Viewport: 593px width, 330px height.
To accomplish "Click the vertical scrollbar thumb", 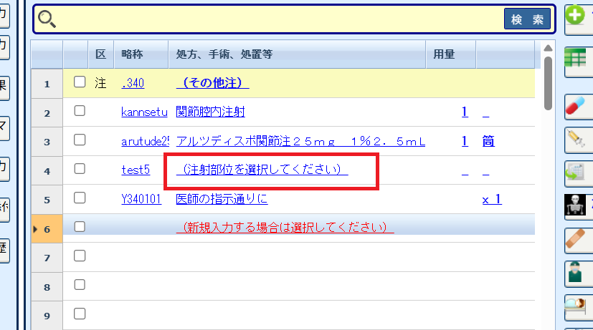I will point(549,82).
